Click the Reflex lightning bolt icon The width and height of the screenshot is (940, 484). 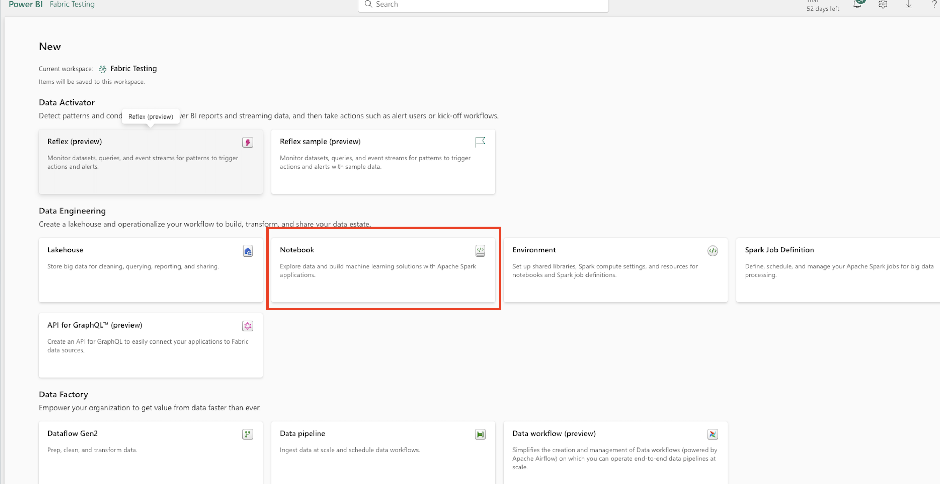click(247, 142)
